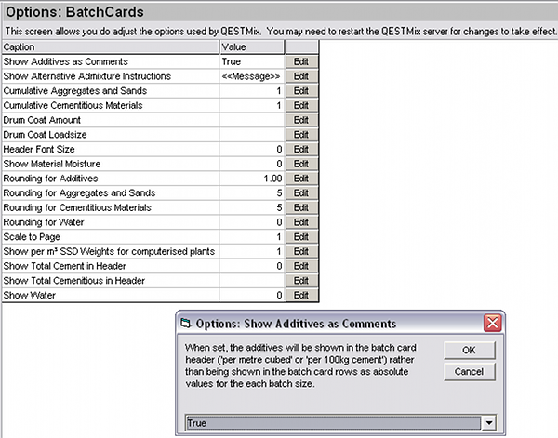Click Edit beside Show Water row

tap(300, 295)
